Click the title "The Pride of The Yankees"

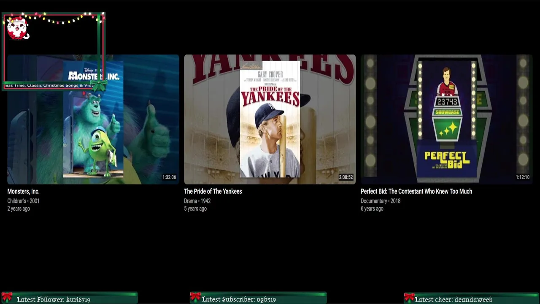tap(213, 191)
